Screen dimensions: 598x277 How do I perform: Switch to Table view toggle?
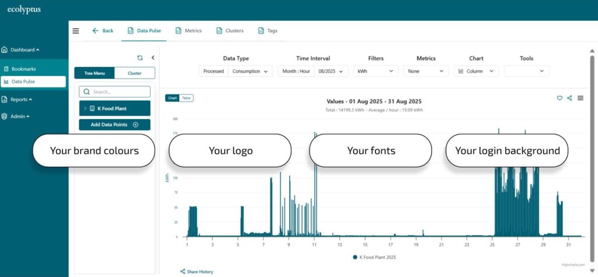[186, 98]
